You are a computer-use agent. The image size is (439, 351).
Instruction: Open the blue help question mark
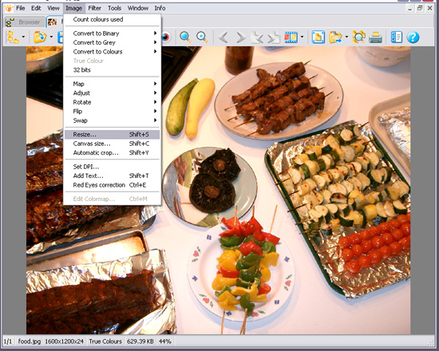pos(413,37)
